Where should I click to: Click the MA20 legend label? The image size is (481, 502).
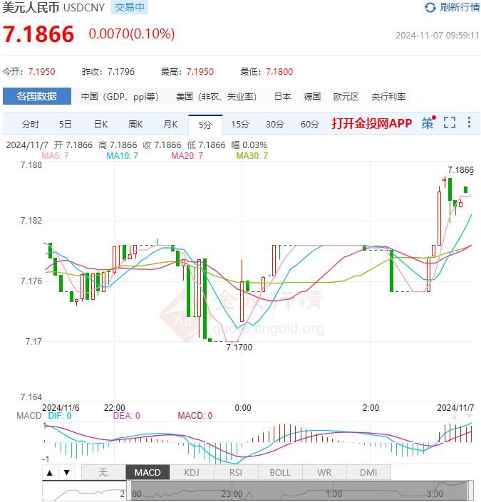point(187,156)
